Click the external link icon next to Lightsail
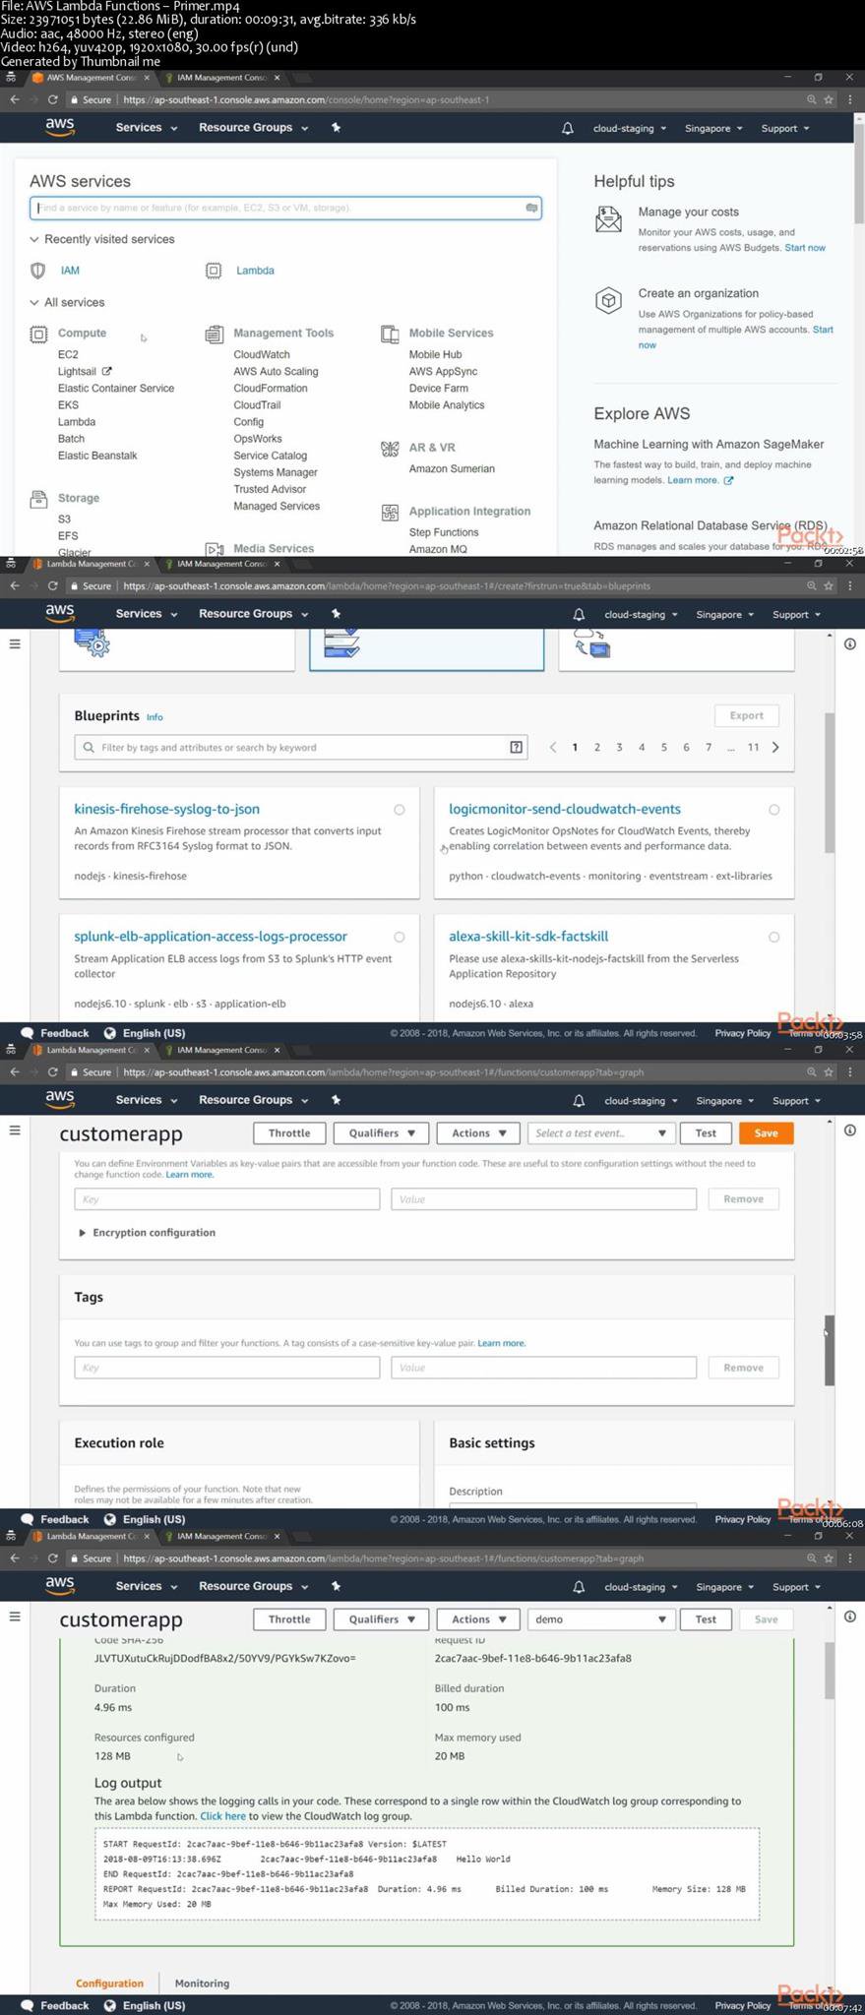 (x=107, y=371)
